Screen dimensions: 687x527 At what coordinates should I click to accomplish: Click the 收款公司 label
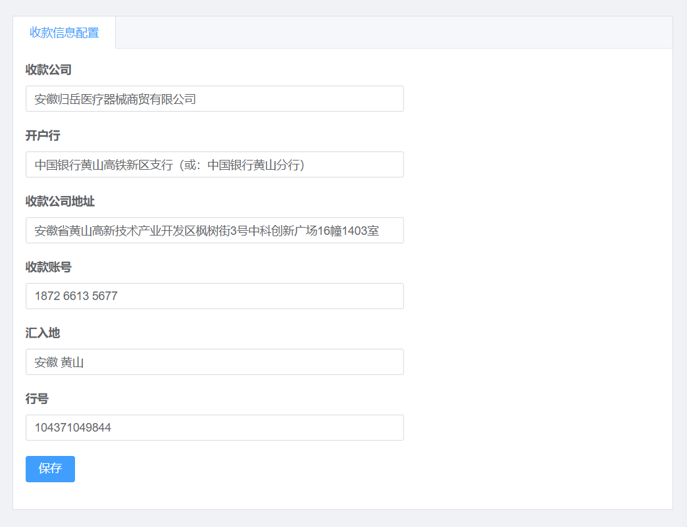coord(49,70)
